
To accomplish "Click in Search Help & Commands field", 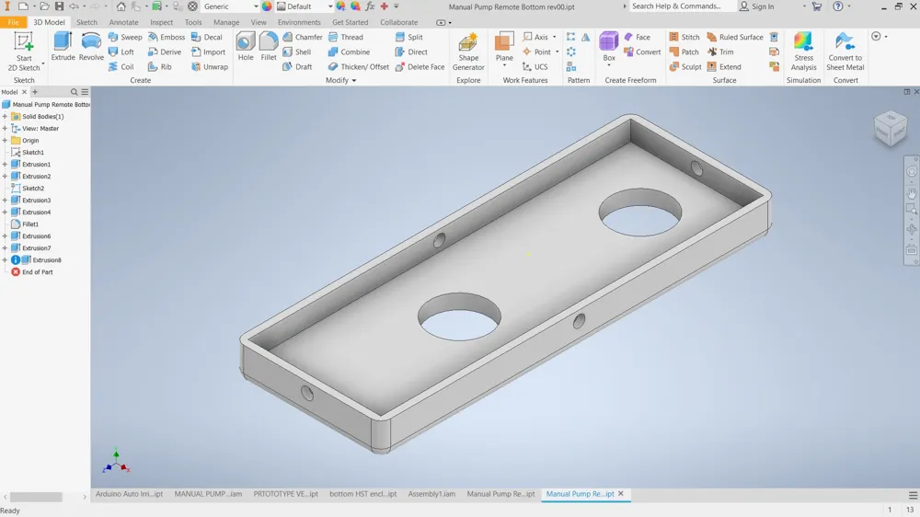I will (682, 6).
